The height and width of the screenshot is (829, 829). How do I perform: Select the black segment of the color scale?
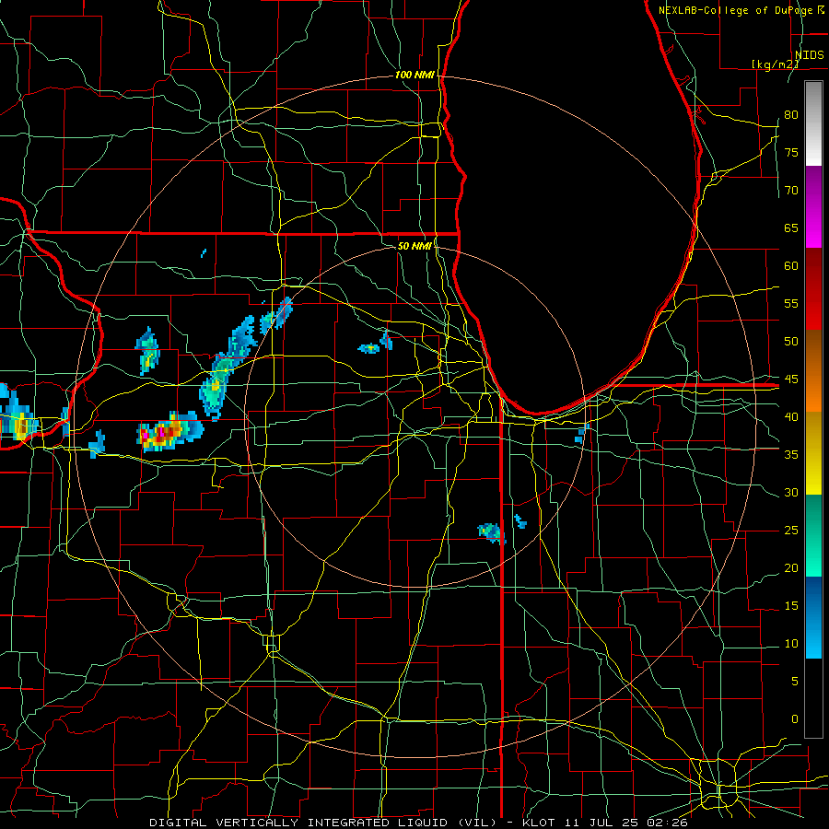(x=813, y=698)
